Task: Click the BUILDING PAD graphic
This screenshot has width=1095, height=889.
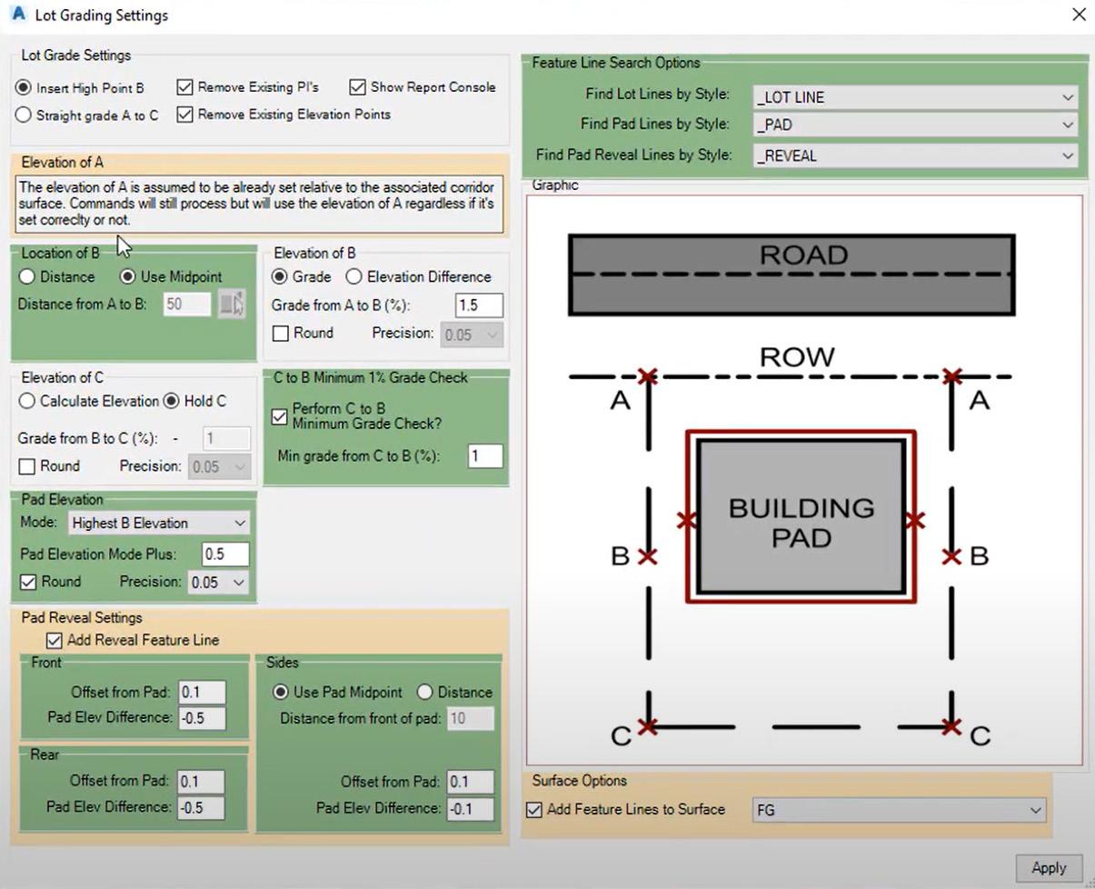Action: pyautogui.click(x=801, y=517)
